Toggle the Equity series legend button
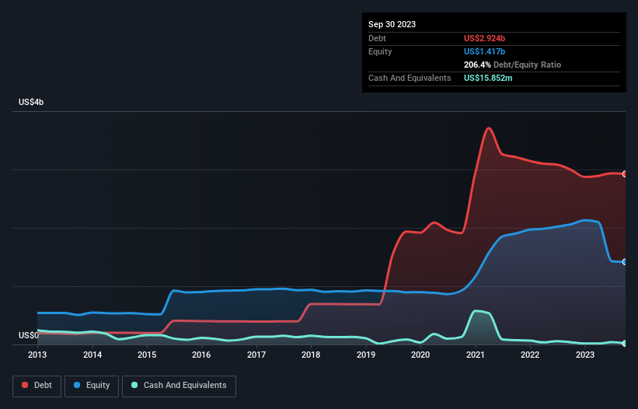 (x=92, y=386)
